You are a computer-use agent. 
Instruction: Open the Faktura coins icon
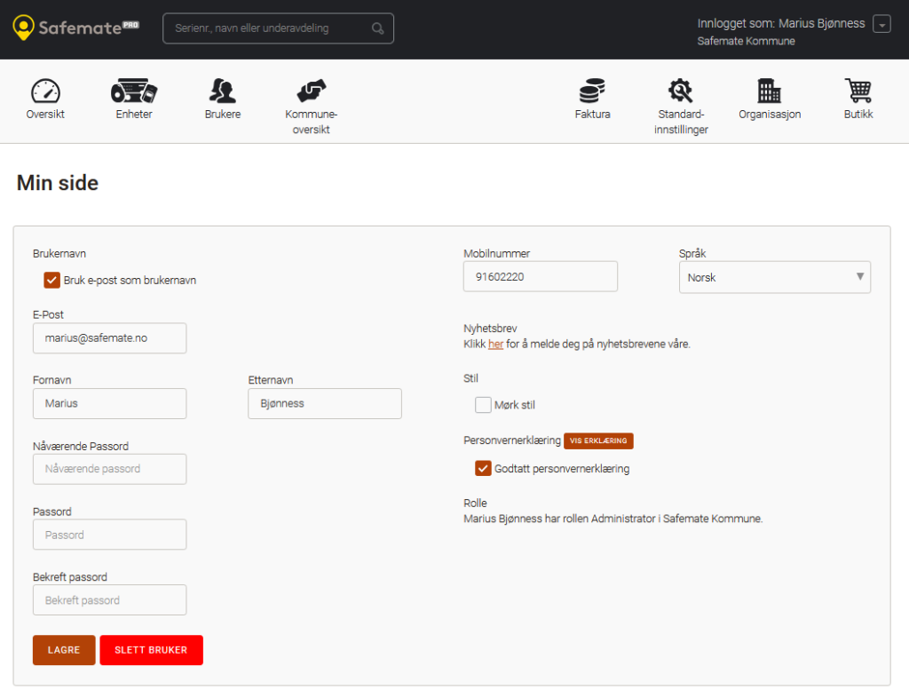[x=592, y=91]
